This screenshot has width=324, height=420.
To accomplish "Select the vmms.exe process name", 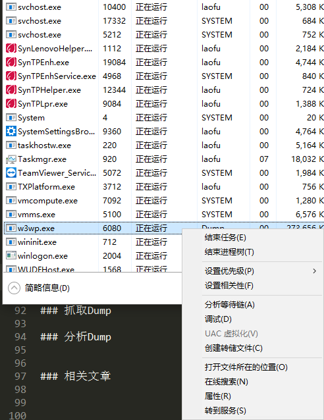I will coord(36,215).
